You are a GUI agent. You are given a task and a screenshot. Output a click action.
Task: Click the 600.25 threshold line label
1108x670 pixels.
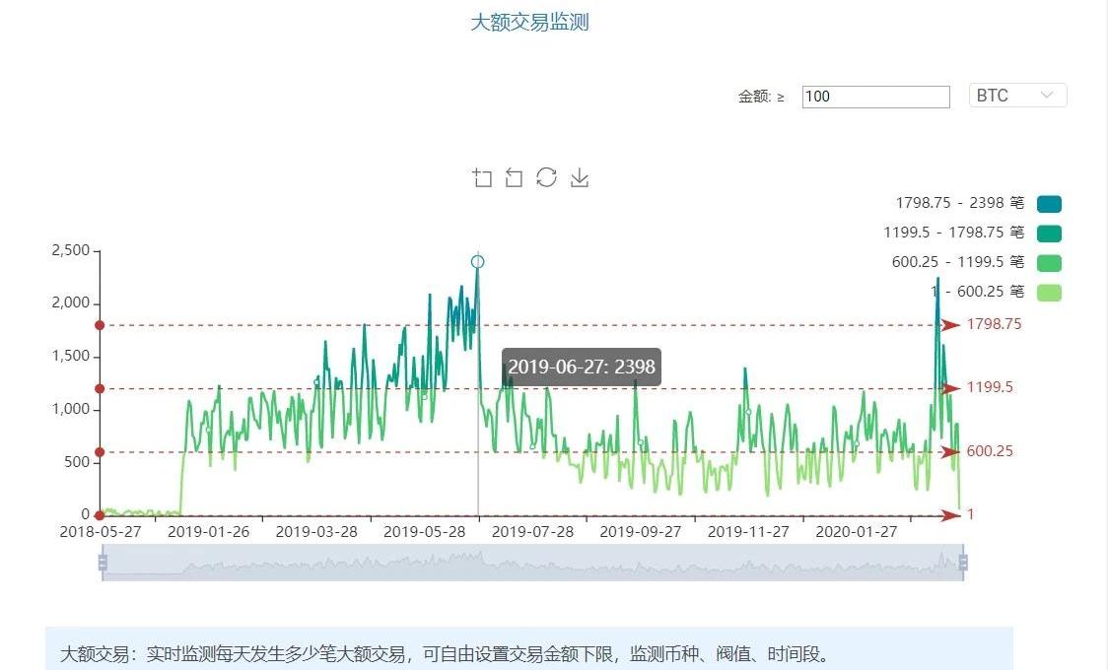pos(990,450)
